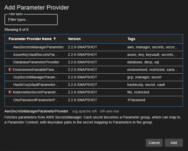Click the ascending sort arrow in Name header
Viewport: 188px width, 151px height.
(x=55, y=39)
